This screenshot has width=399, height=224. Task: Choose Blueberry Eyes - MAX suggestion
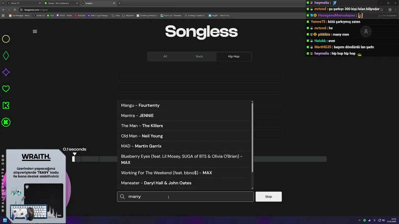[x=185, y=159]
